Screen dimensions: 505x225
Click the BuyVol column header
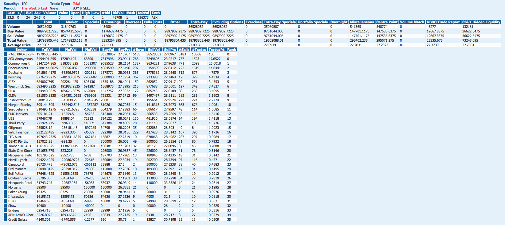point(108,50)
